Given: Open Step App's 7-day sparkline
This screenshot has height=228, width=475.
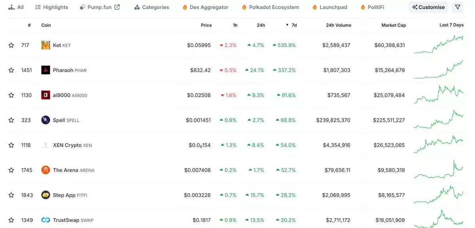Looking at the screenshot, I should (439, 194).
